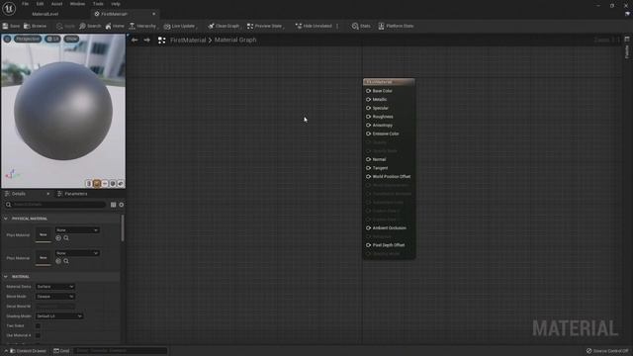Image resolution: width=633 pixels, height=356 pixels.
Task: Set preview mesh to cube
Action: (113, 184)
